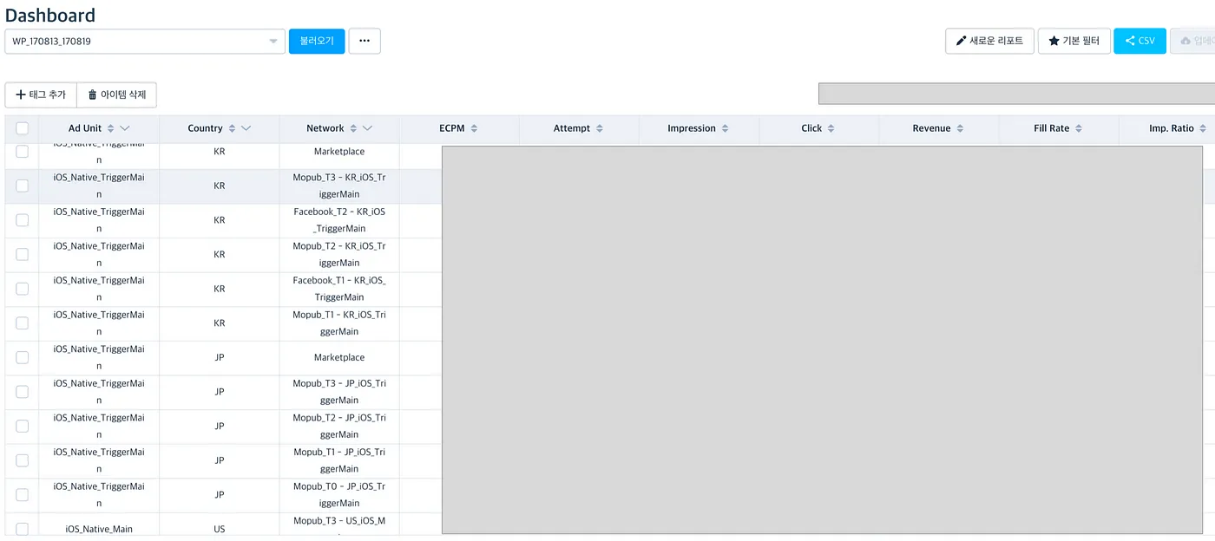Click the Mopub_T2 - JP_iOS_TriggerMain network cell
Image resolution: width=1215 pixels, height=541 pixels.
click(x=339, y=426)
